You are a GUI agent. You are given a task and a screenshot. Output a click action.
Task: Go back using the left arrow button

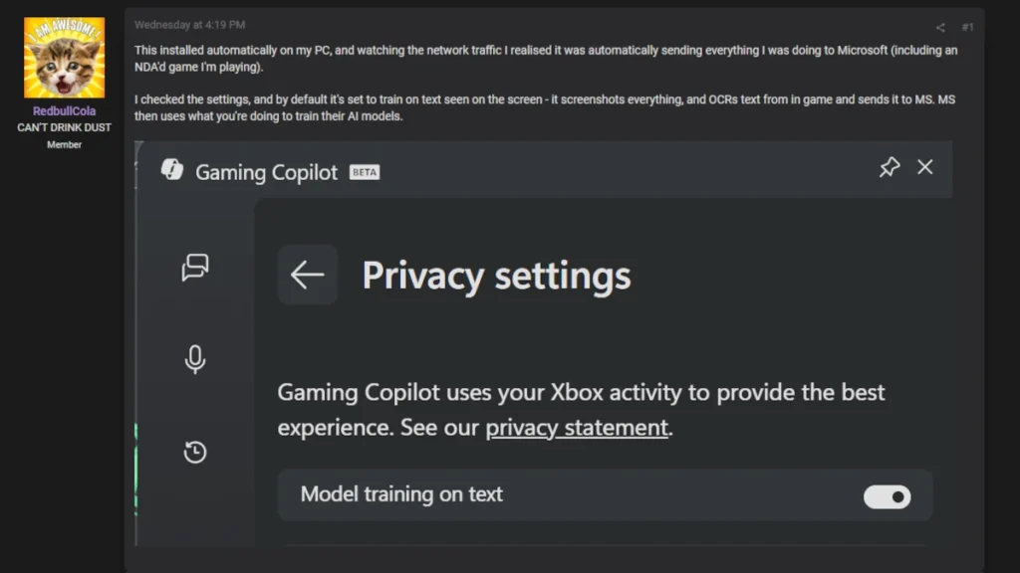pos(307,275)
